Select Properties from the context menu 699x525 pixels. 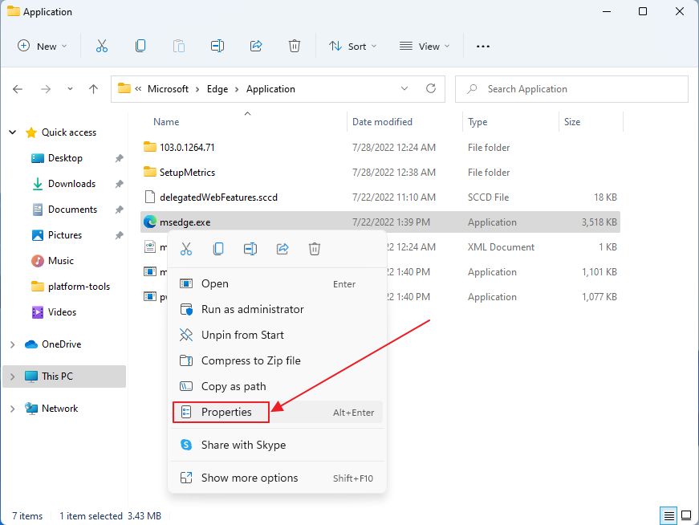click(x=226, y=412)
